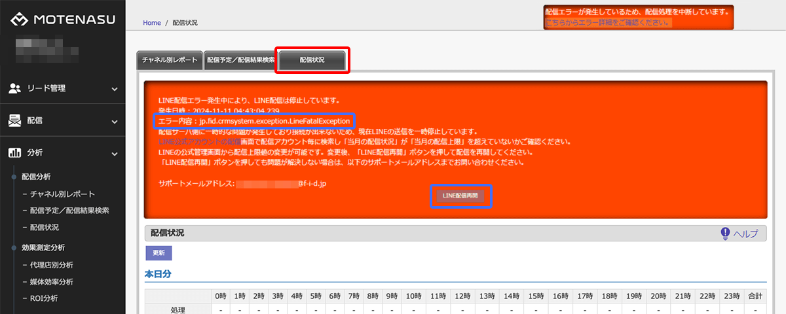Screen dimensions: 786x314
Task: Open error details link in top banner
Action: 608,23
